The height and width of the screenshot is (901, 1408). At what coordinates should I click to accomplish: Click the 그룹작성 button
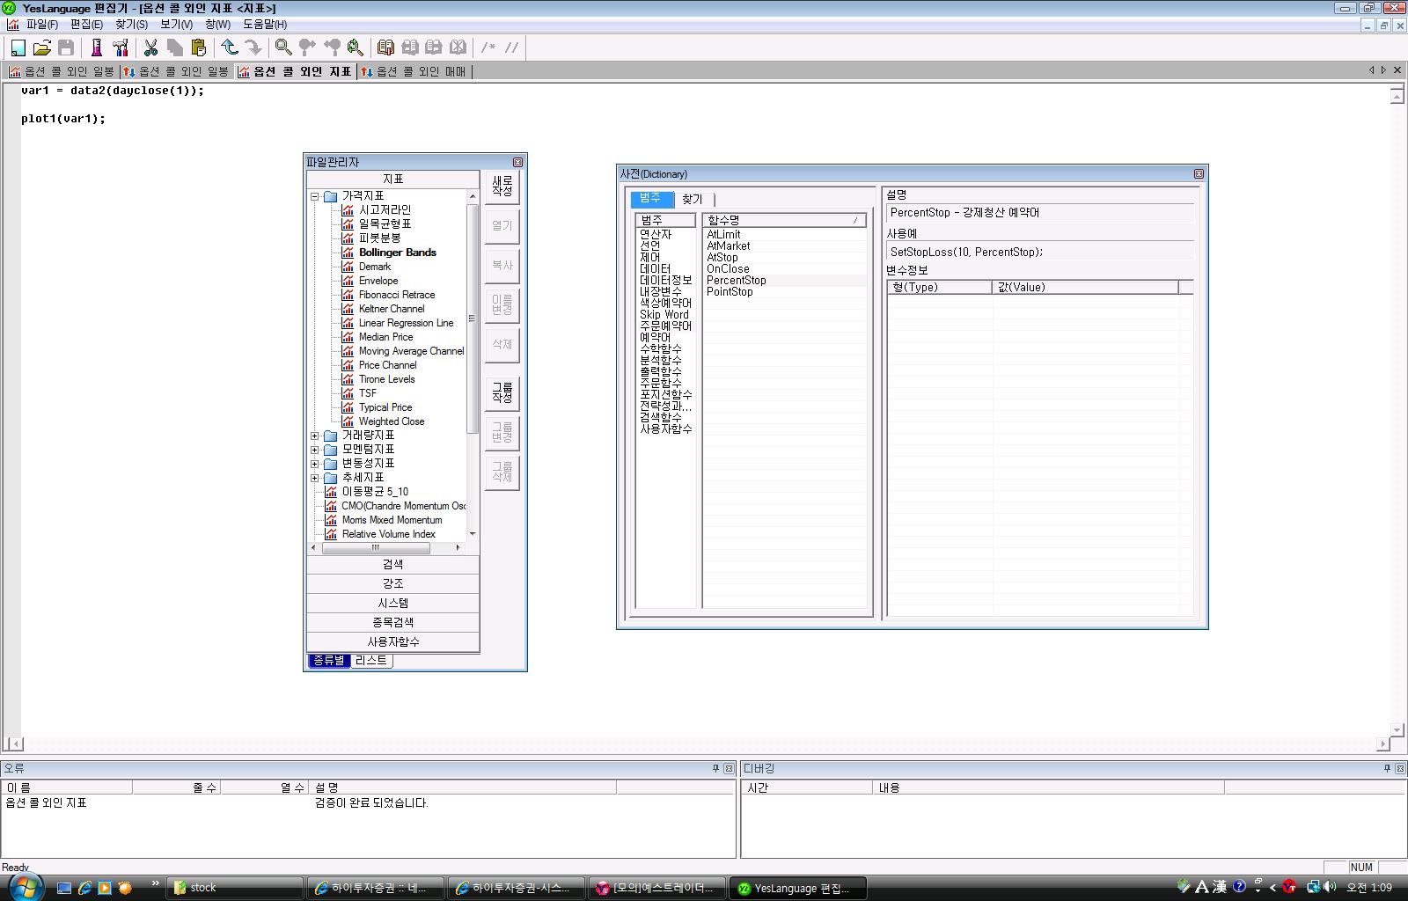502,392
